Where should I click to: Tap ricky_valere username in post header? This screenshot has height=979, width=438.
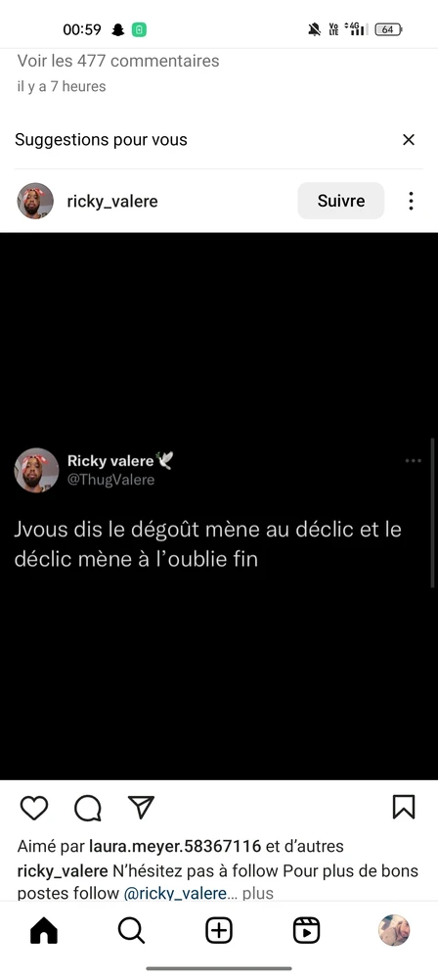[112, 202]
